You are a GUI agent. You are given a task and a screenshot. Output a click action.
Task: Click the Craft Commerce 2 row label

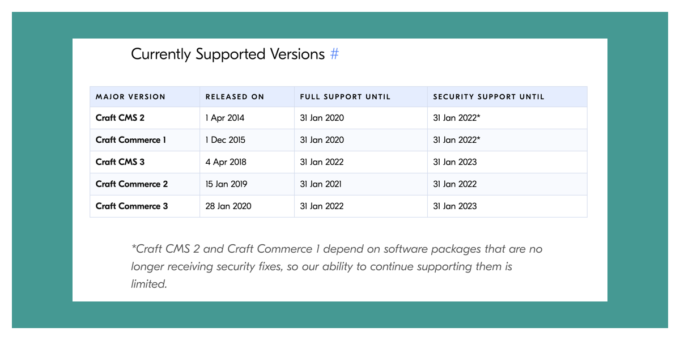131,184
